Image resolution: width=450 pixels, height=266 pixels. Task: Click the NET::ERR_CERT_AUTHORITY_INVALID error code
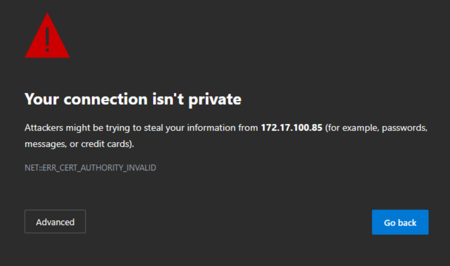[90, 167]
